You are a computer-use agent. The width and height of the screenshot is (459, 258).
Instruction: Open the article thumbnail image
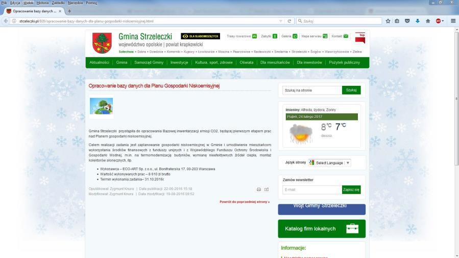tap(101, 106)
